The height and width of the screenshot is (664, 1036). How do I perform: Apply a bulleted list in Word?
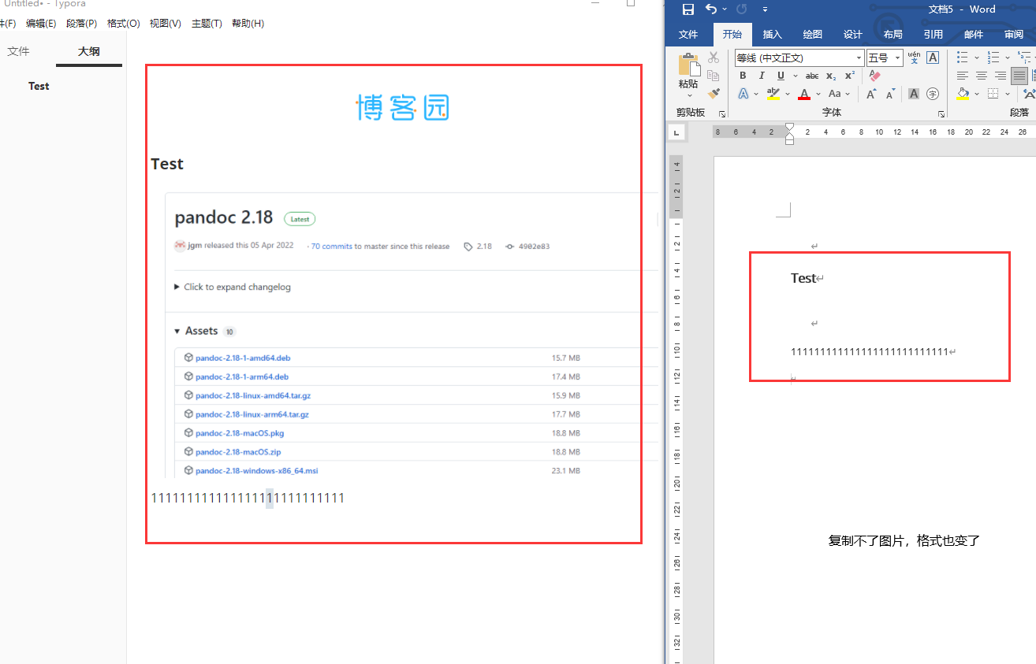coord(963,57)
